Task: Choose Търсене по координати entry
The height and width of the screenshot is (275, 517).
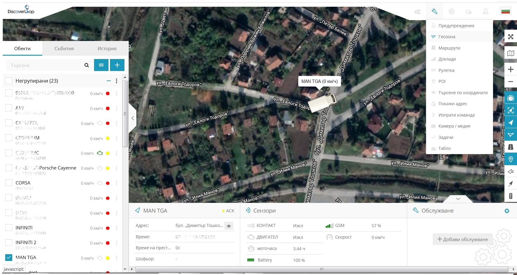Action: 459,93
